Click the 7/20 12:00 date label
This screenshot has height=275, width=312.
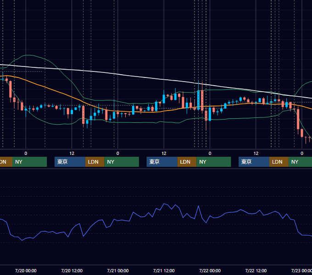coord(72,270)
